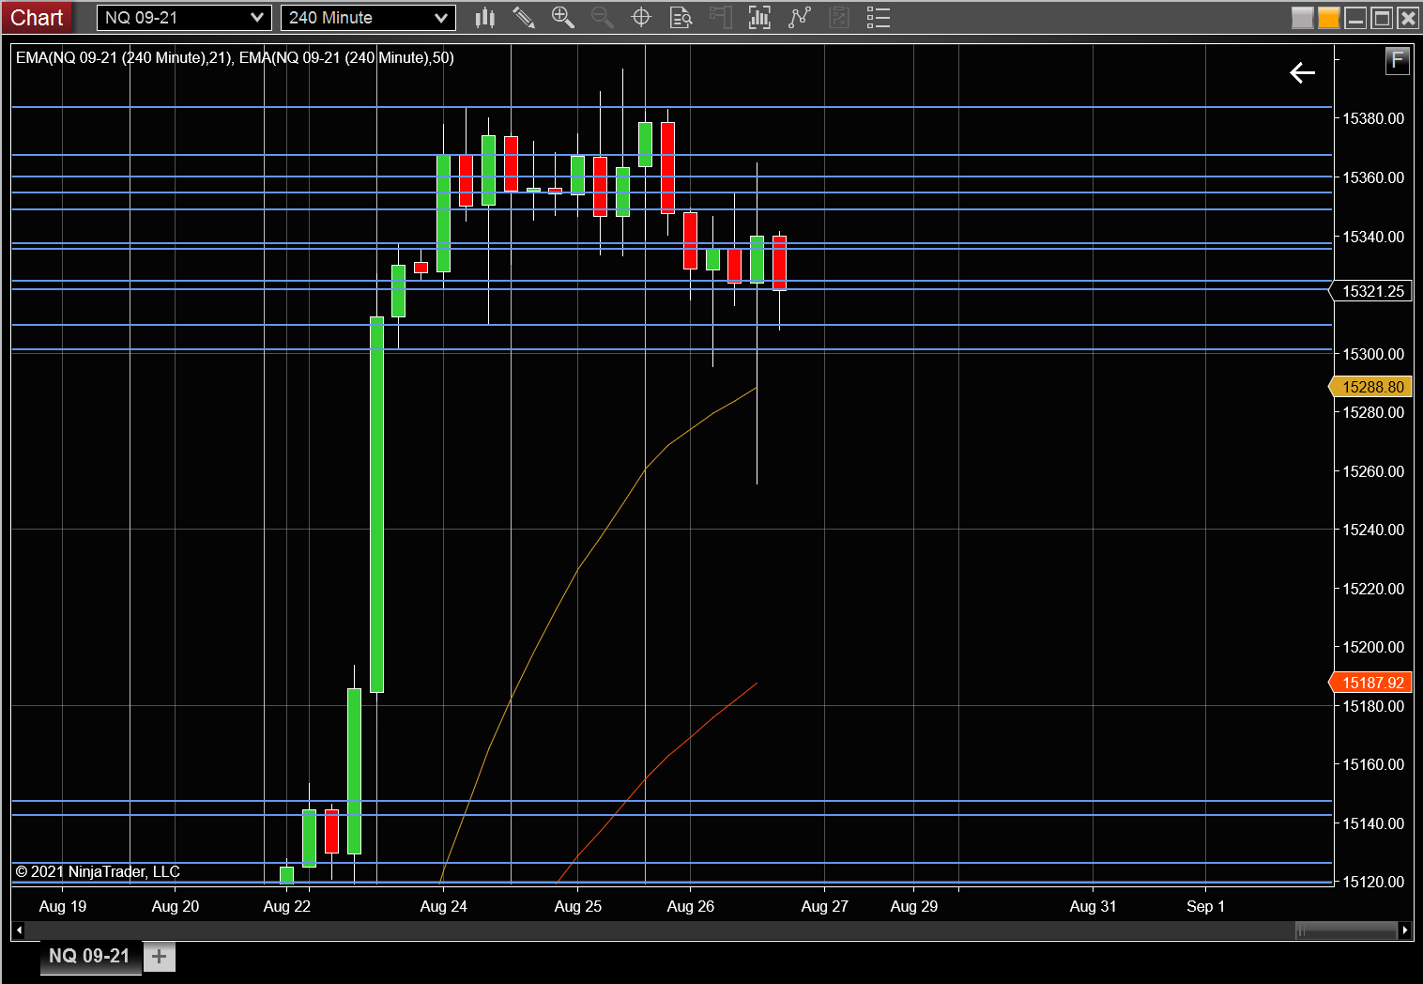The width and height of the screenshot is (1423, 984).
Task: Select the NQ 09-21 chart tab
Action: coord(89,956)
